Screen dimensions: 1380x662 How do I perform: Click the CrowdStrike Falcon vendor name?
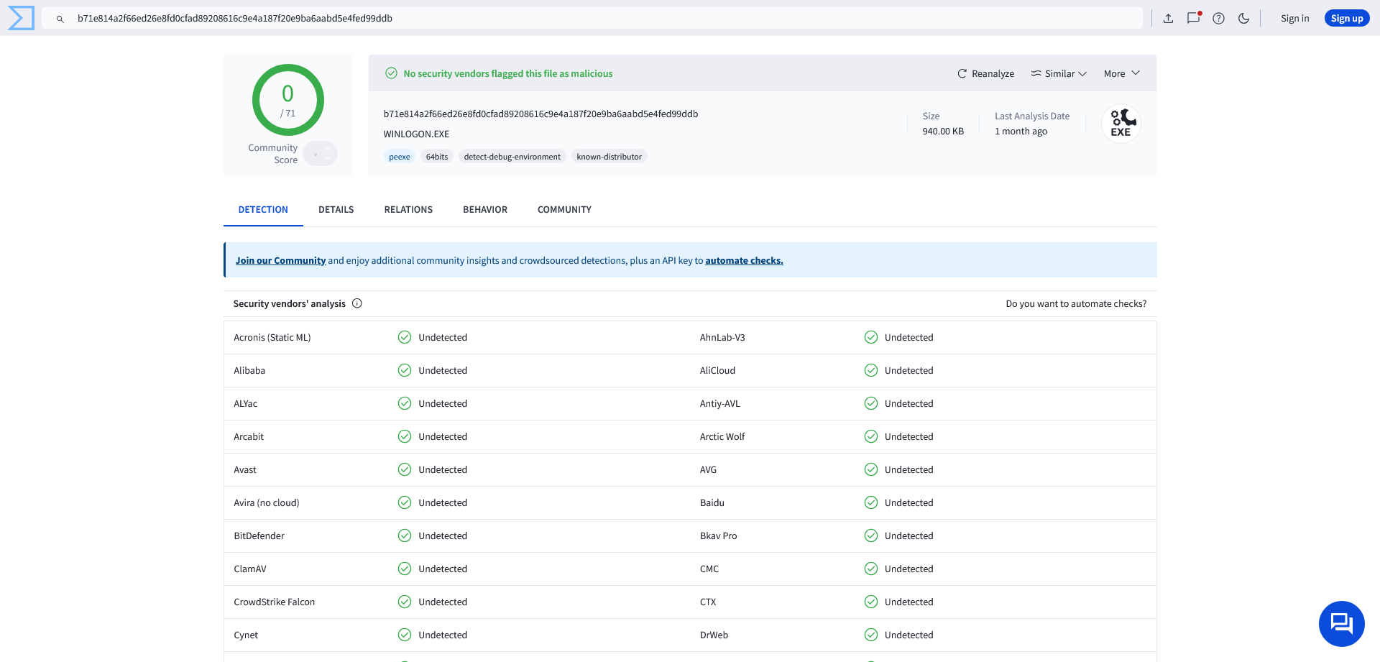[274, 602]
